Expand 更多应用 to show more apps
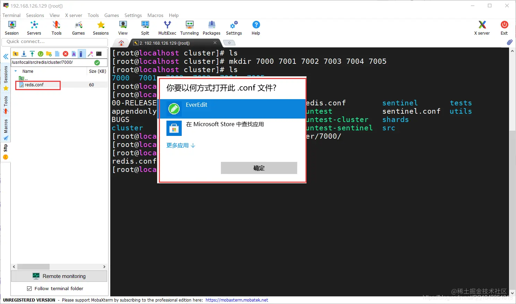 point(181,145)
